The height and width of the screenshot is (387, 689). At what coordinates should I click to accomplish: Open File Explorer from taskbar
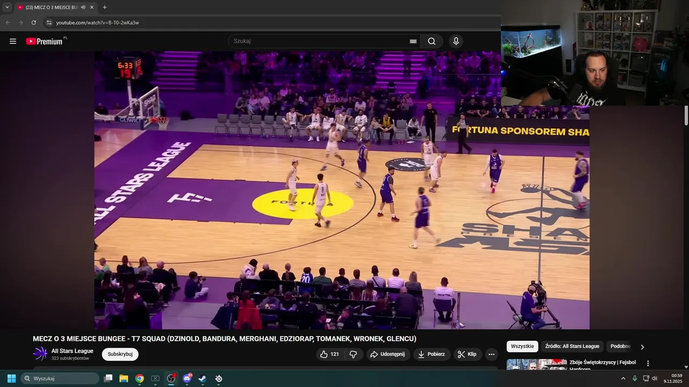click(124, 378)
